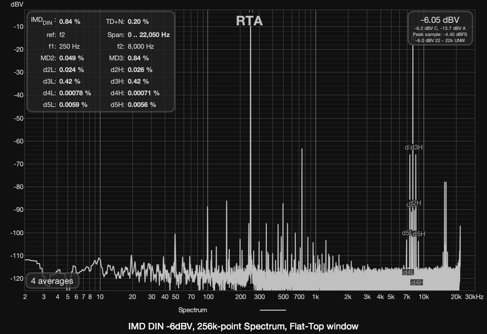
Task: Click the dBV unit label on vertical axis
Action: pyautogui.click(x=10, y=4)
